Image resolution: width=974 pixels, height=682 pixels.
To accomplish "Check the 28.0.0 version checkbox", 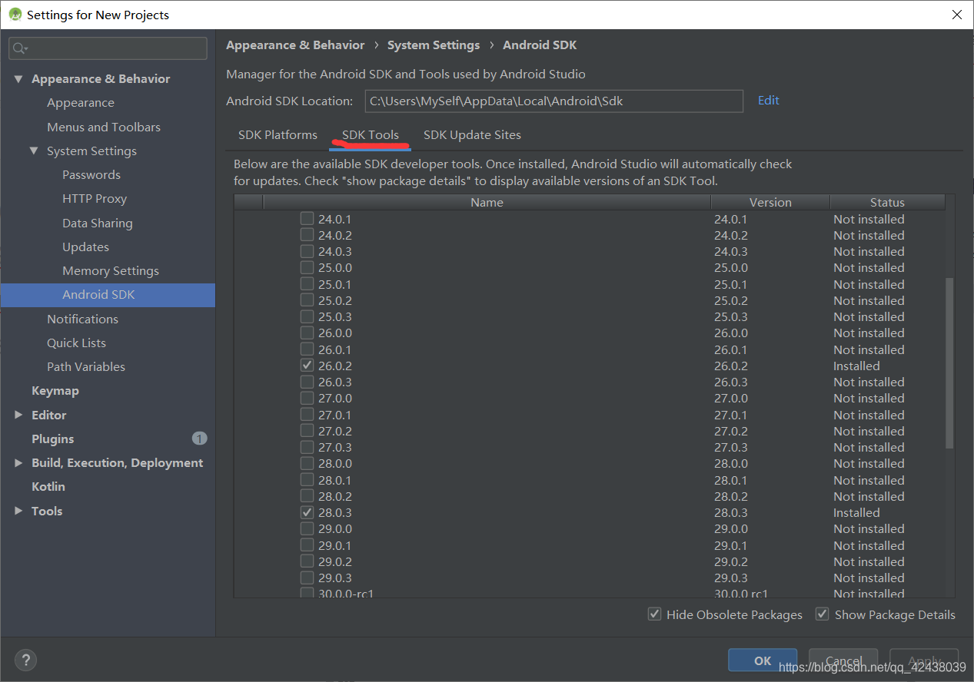I will [x=307, y=463].
